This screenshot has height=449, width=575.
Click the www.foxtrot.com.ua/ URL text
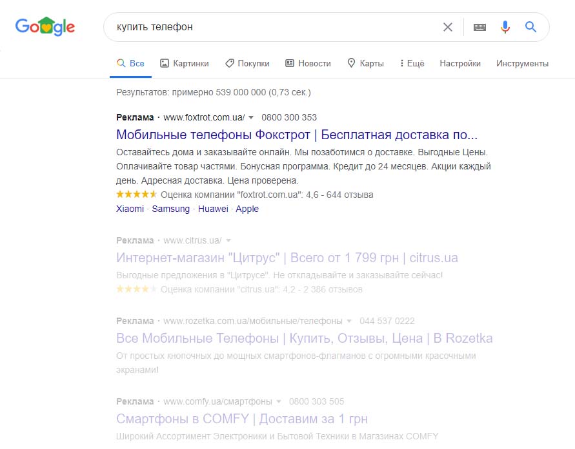point(204,117)
